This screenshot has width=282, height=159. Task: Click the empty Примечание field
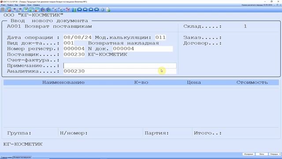[x=120, y=66]
